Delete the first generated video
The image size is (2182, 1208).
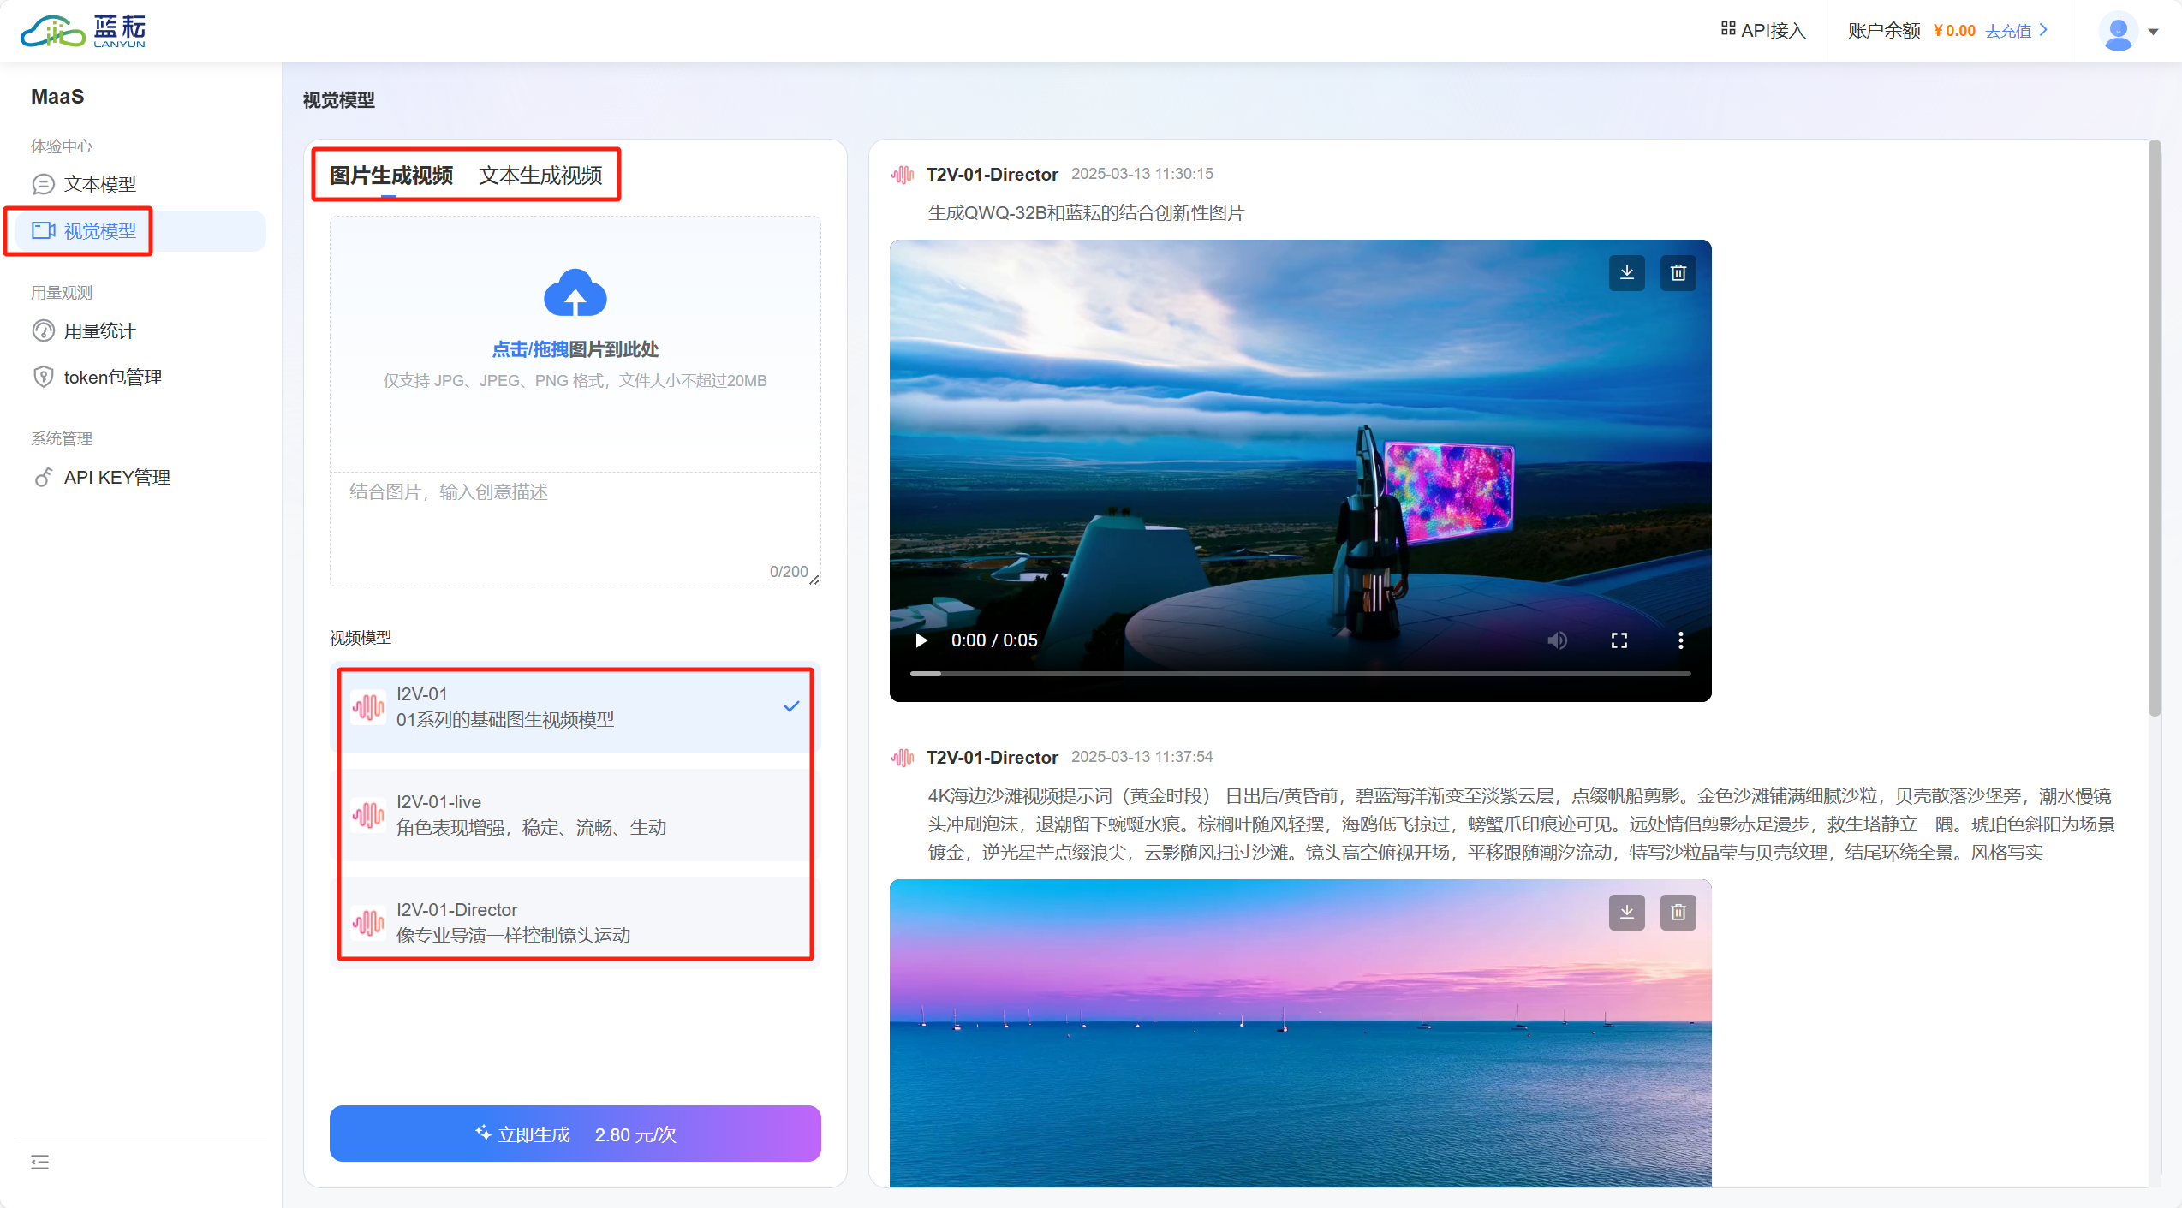1678,273
